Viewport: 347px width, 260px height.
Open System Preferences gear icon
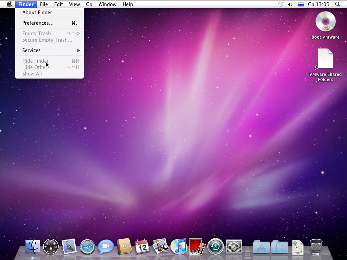click(234, 246)
